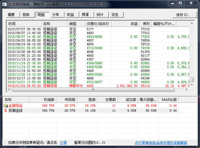Maximize the 公式测试系统 window
Viewport: 200px width, 148px height.
pyautogui.click(x=180, y=3)
